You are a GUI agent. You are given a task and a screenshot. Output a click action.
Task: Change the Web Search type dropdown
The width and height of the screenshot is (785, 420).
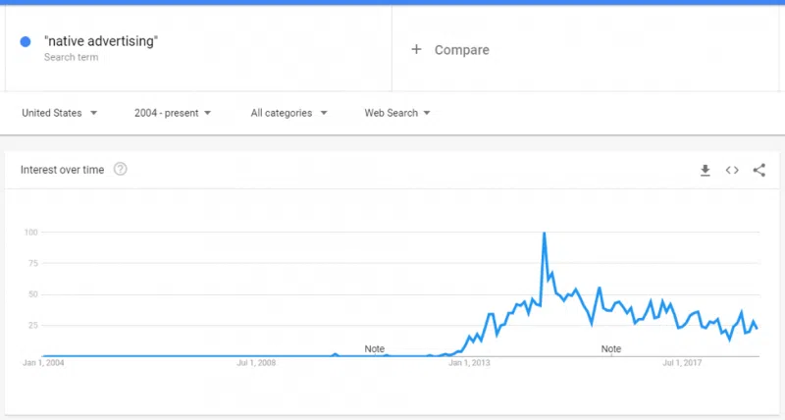click(x=397, y=113)
